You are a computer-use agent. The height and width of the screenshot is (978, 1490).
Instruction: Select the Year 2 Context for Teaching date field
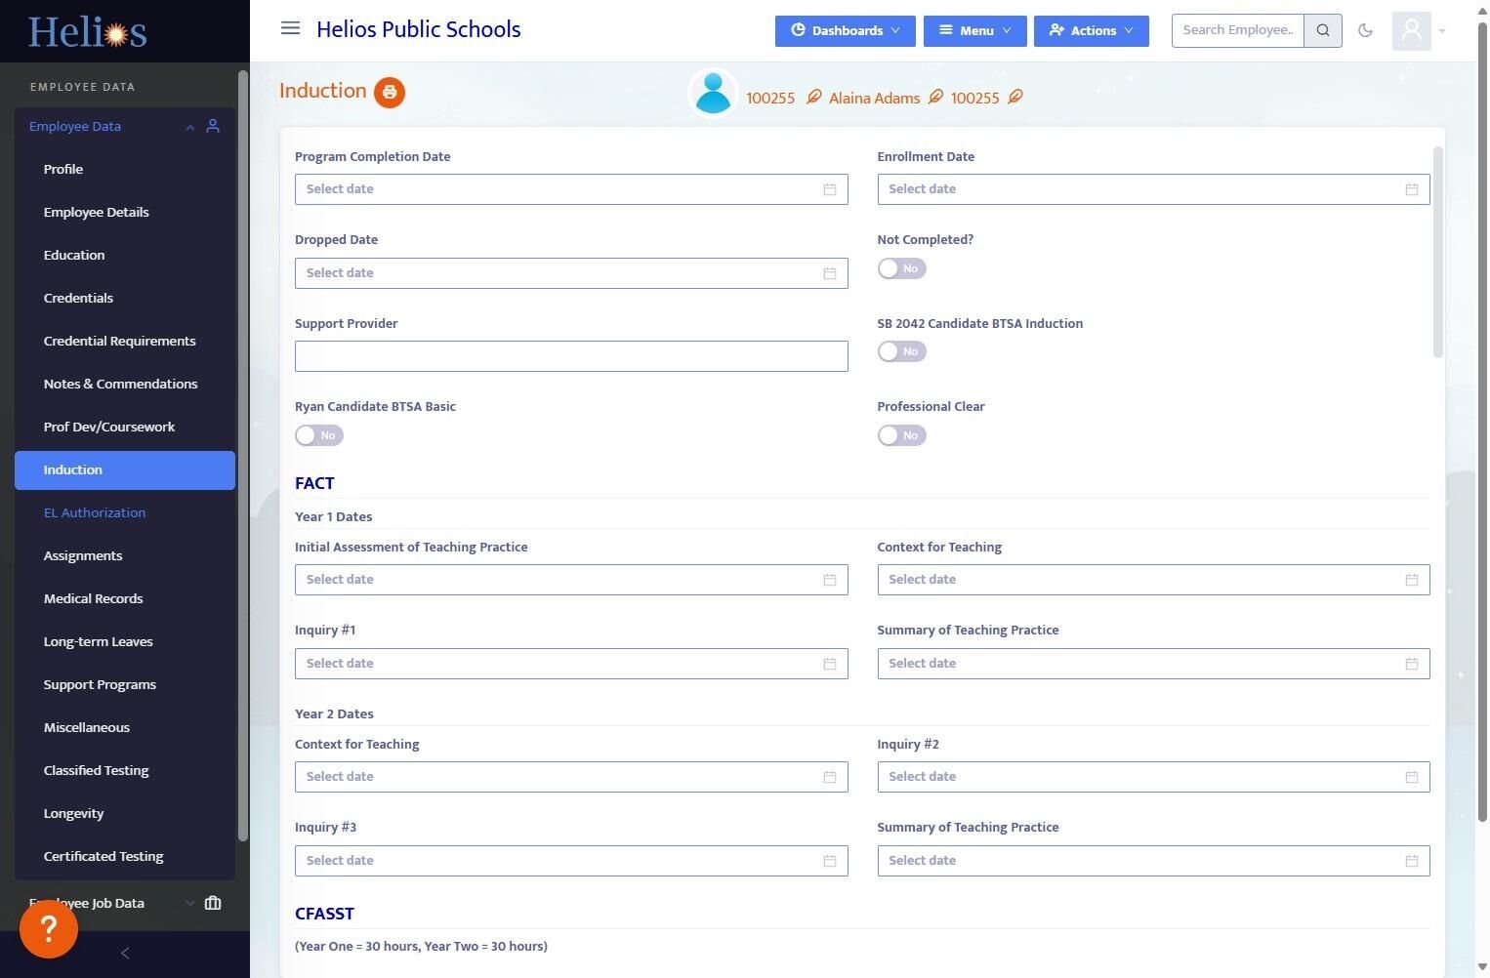click(571, 777)
